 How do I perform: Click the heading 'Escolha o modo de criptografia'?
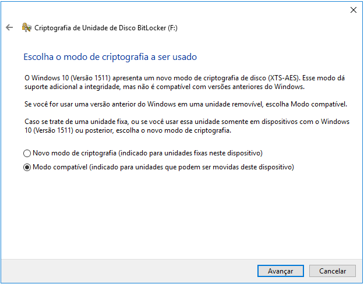(109, 57)
